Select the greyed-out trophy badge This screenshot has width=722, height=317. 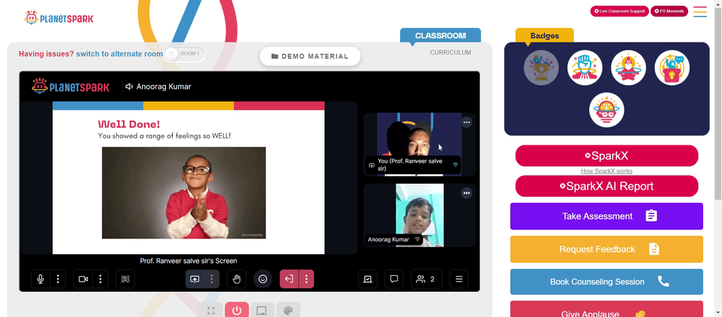click(x=541, y=68)
